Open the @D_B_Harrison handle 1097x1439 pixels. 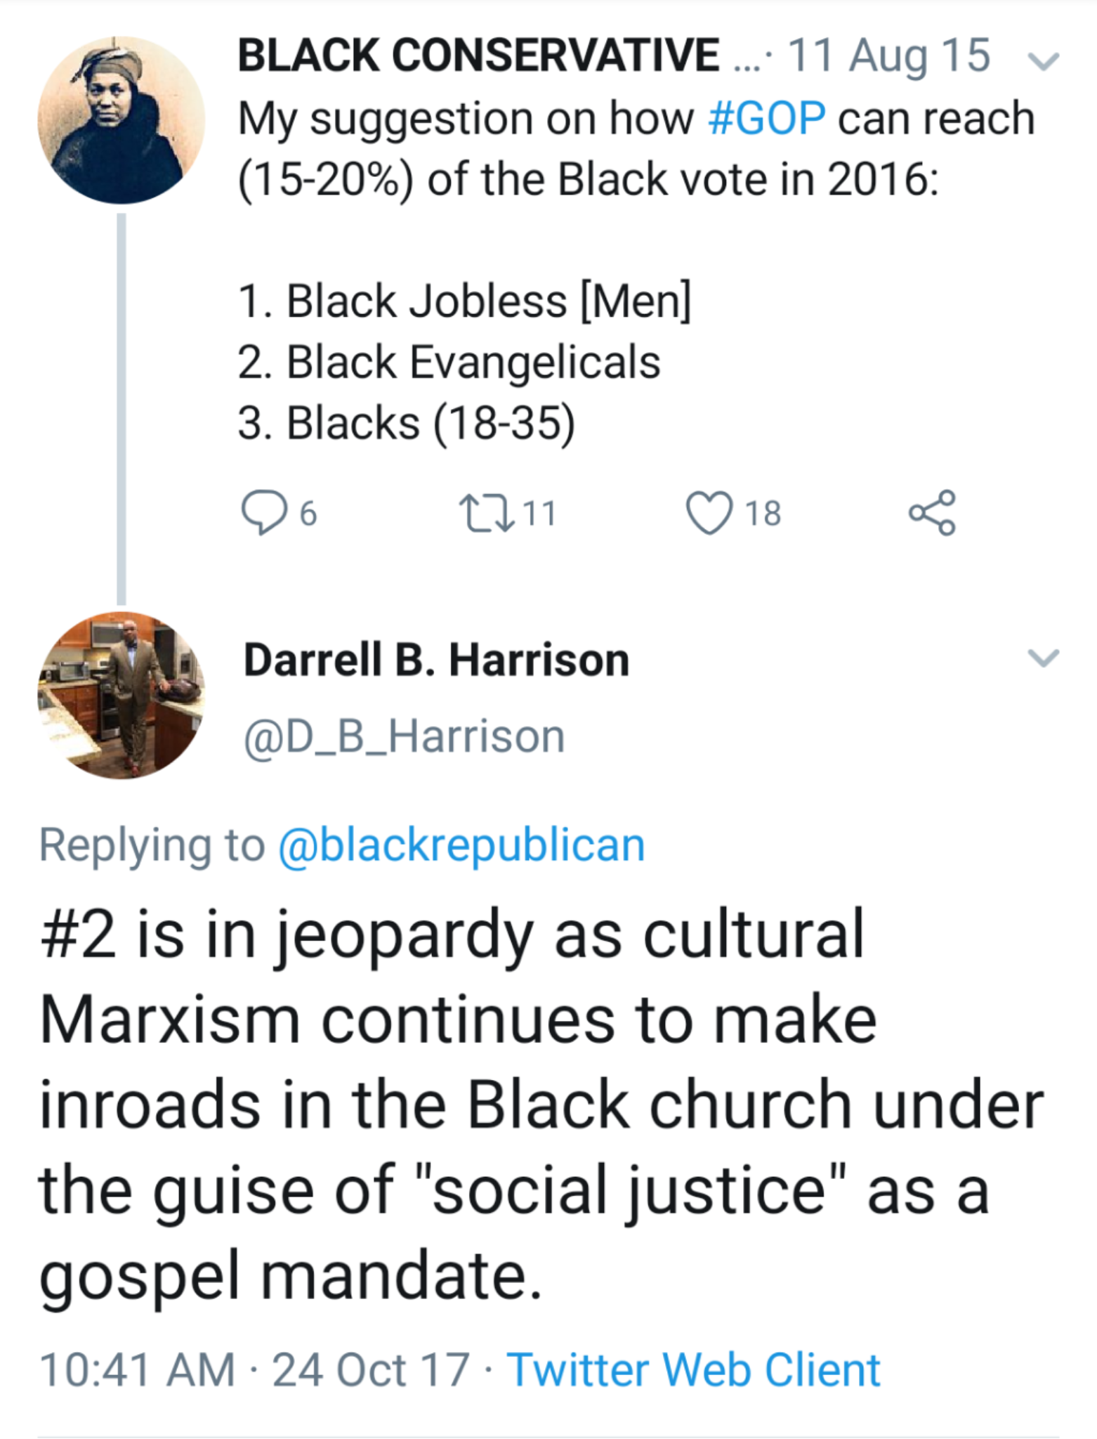point(404,736)
